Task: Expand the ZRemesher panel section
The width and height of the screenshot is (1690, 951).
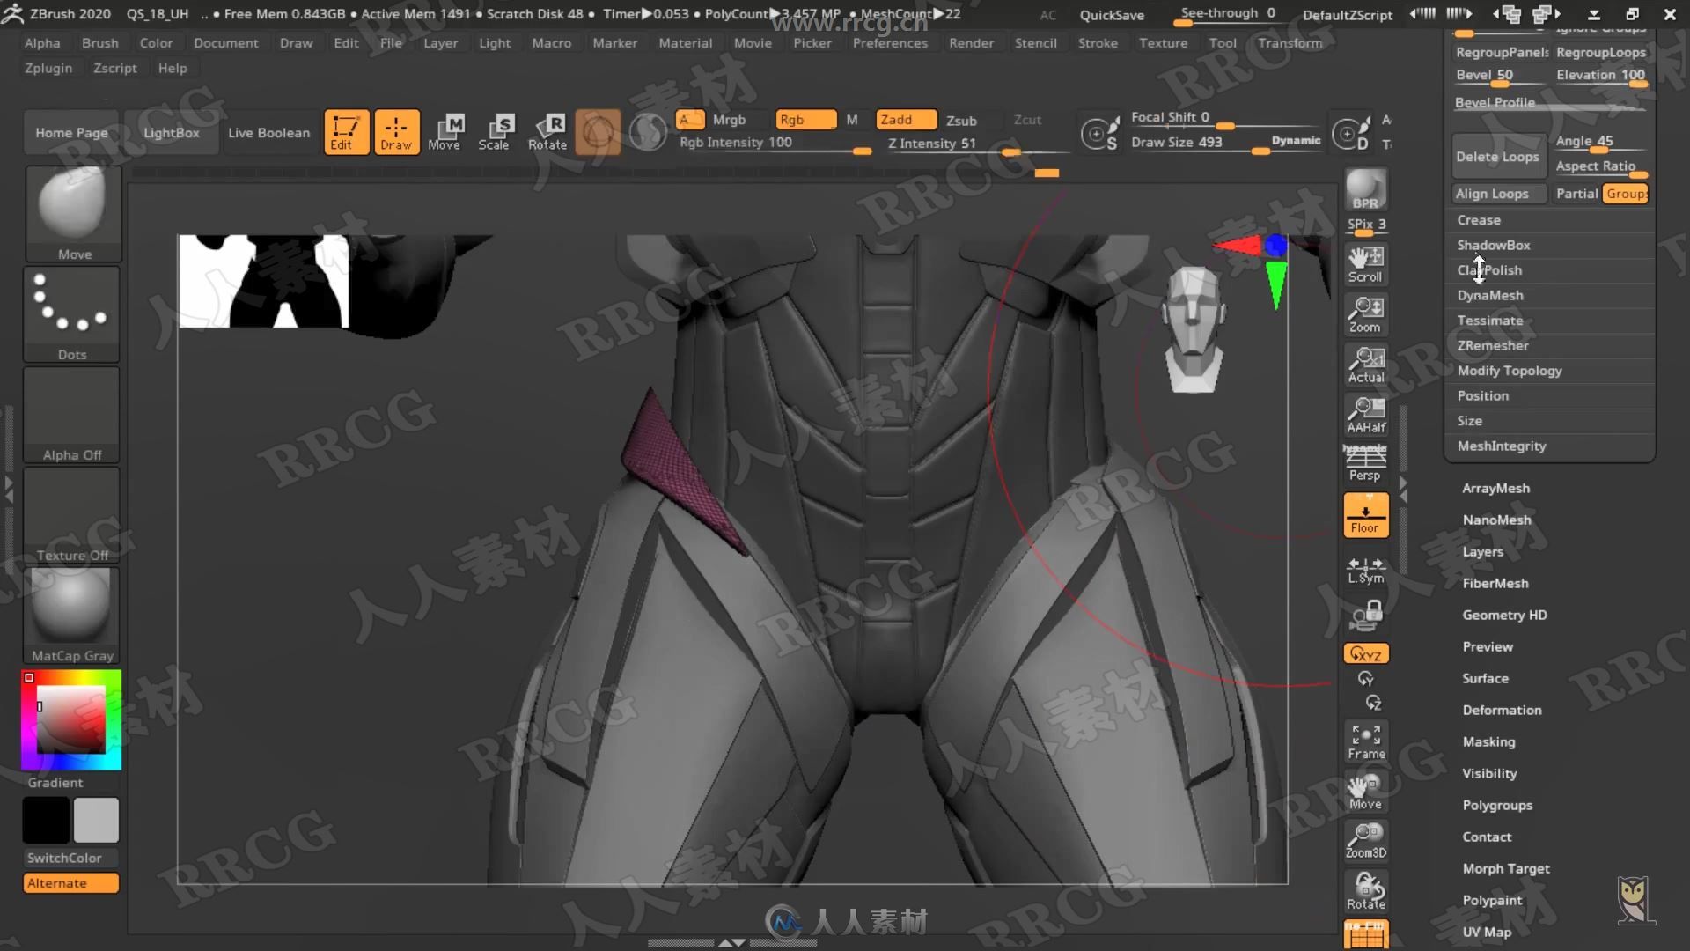Action: point(1493,345)
